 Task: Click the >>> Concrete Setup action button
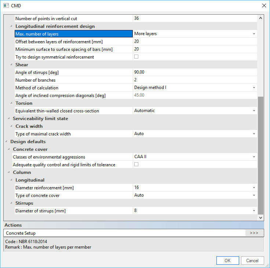(x=254, y=233)
